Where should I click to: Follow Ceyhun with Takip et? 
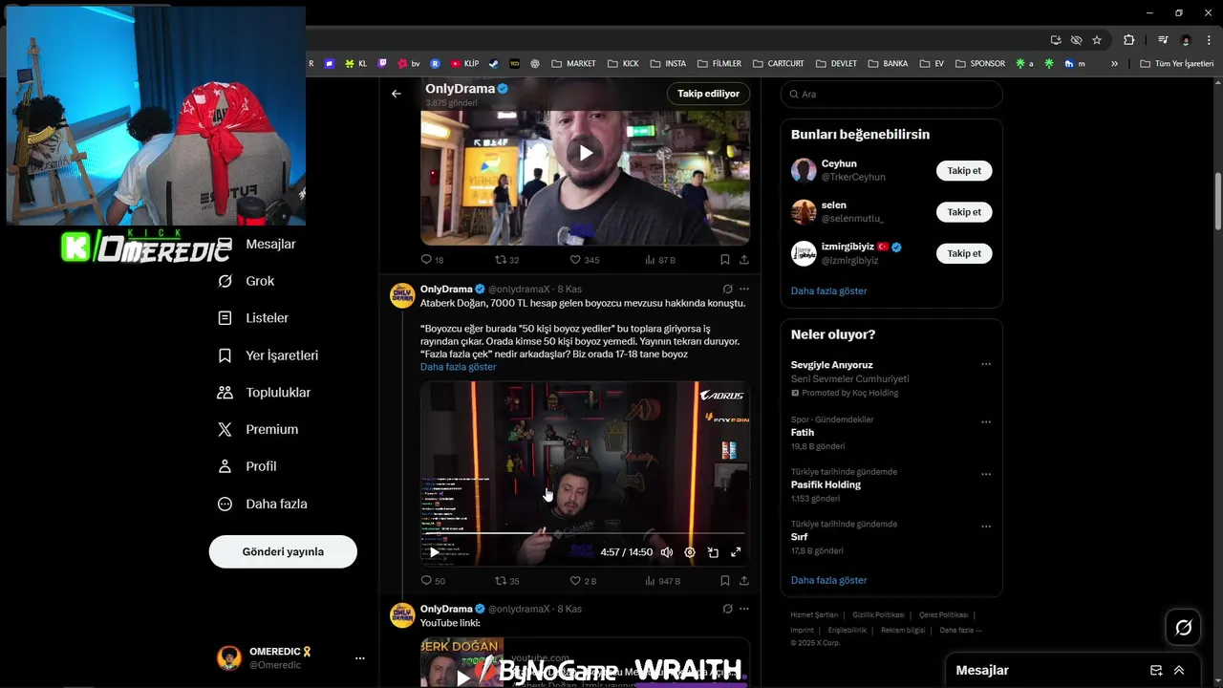[x=964, y=171]
